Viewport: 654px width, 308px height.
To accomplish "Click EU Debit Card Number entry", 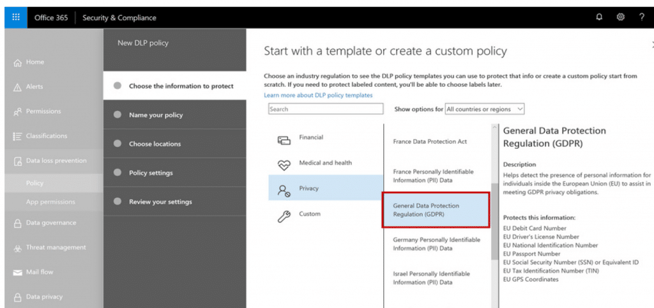I will coord(535,228).
